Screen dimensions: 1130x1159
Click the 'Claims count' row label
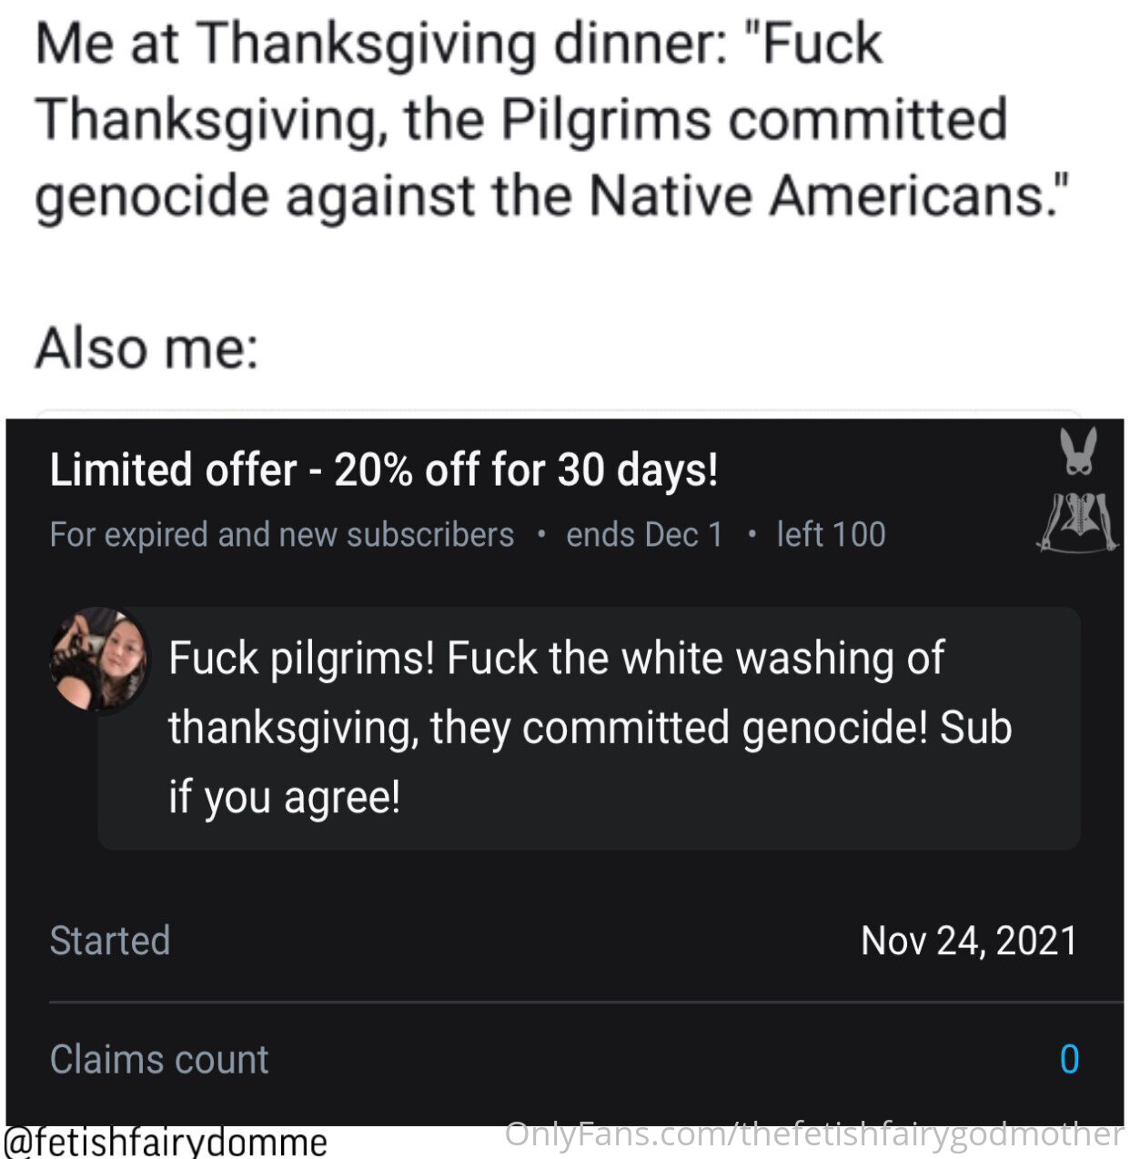coord(159,1060)
